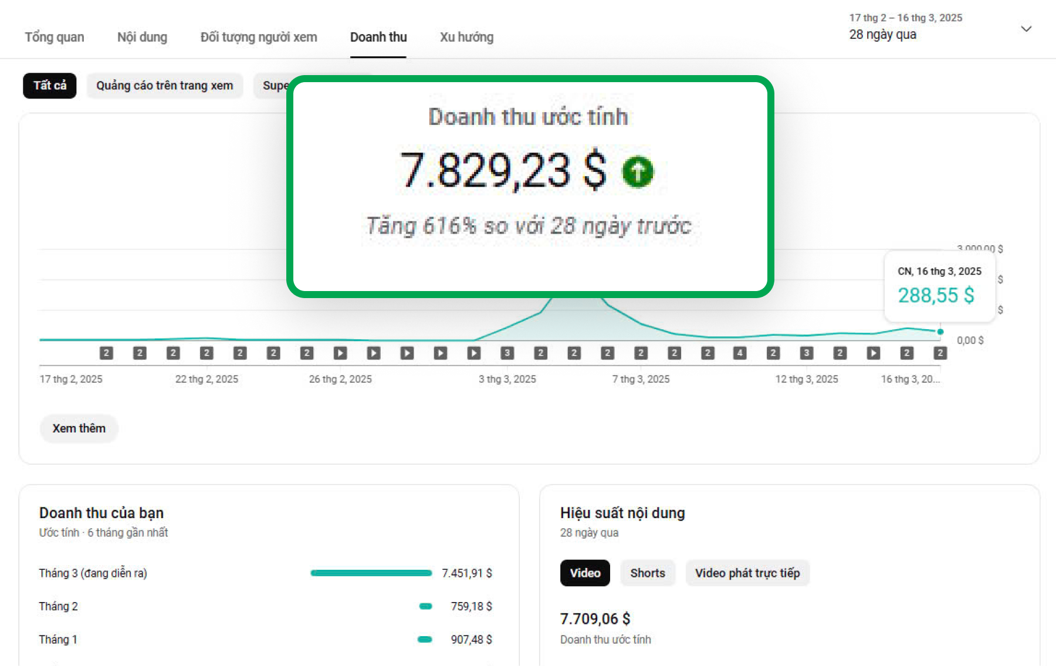Click the 3 marker above 3 thg 3, 2025
The width and height of the screenshot is (1056, 666).
tap(507, 353)
